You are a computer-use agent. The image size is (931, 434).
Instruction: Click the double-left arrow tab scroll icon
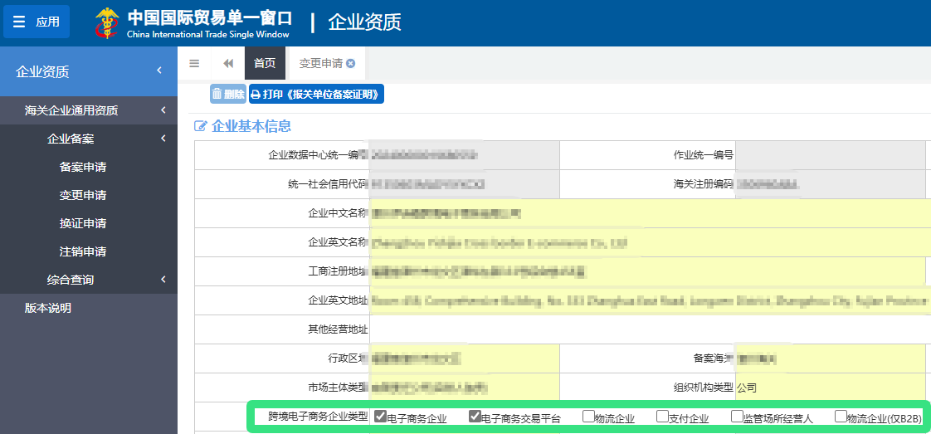coord(228,63)
